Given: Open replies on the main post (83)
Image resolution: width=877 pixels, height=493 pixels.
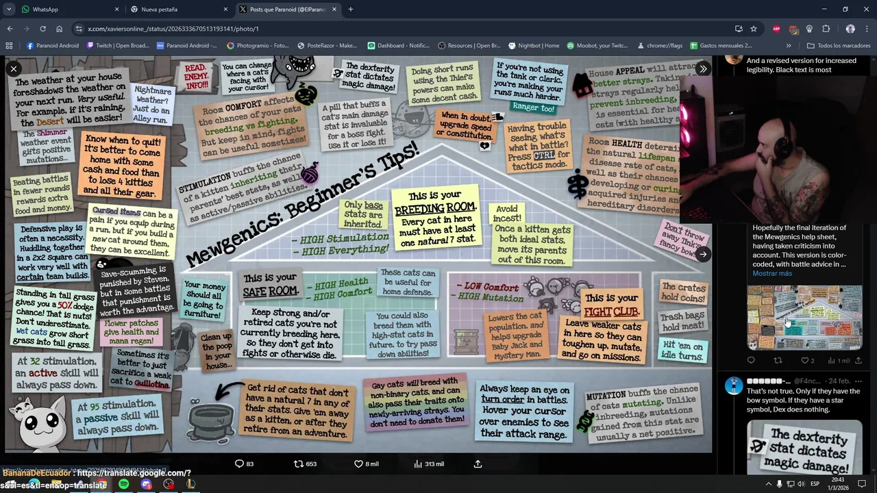Looking at the screenshot, I should [x=244, y=464].
